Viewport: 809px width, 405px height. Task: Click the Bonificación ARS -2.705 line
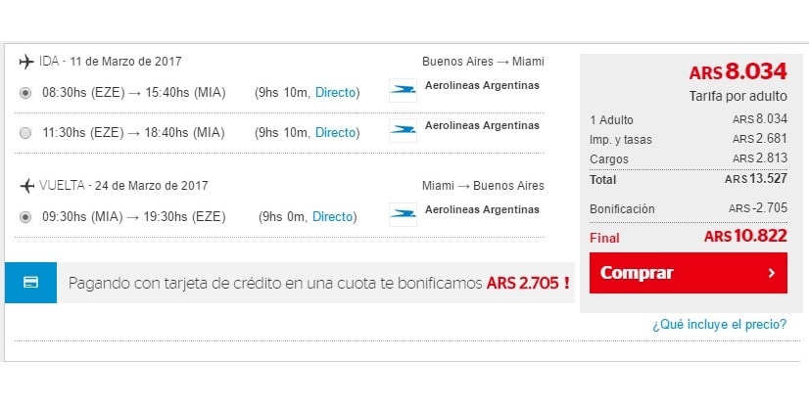(x=688, y=208)
